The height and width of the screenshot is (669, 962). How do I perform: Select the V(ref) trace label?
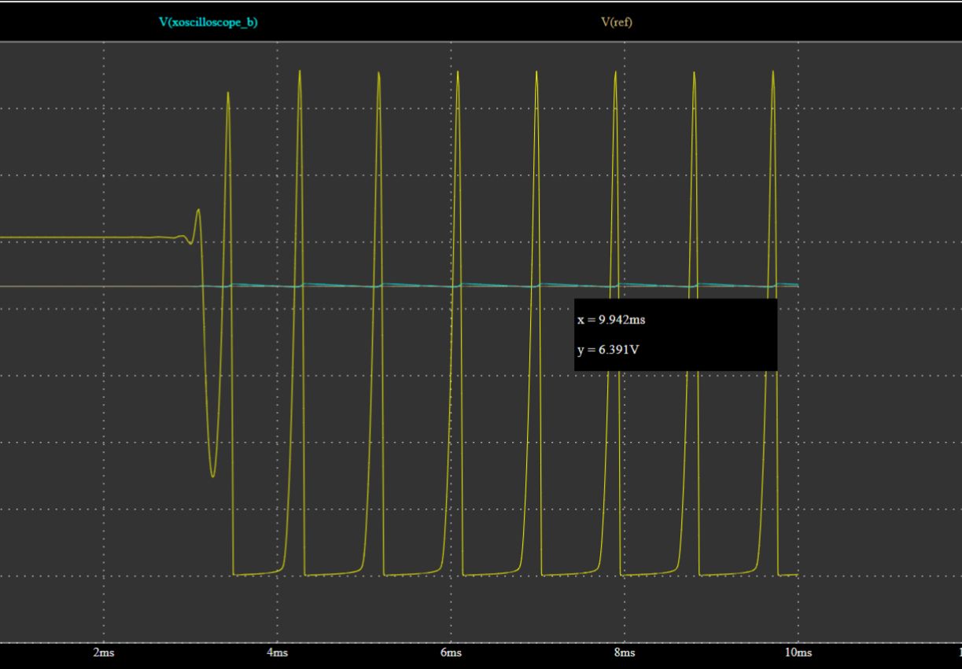[619, 23]
